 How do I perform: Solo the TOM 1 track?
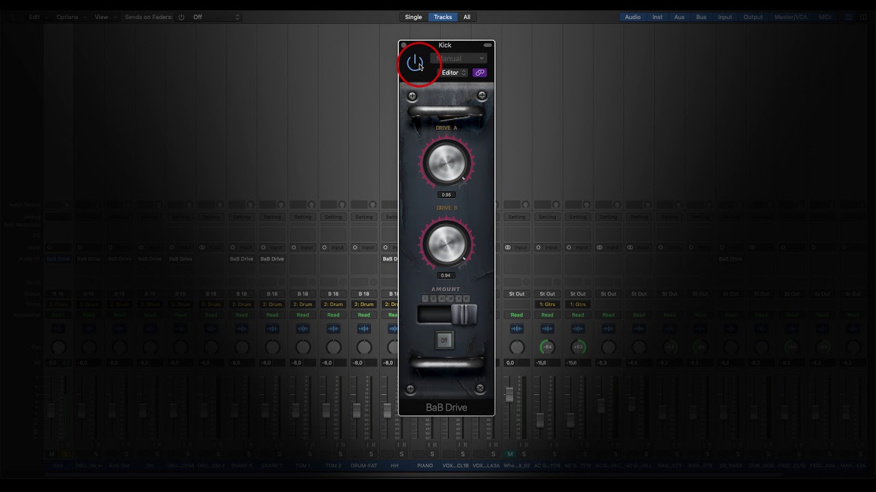click(309, 454)
